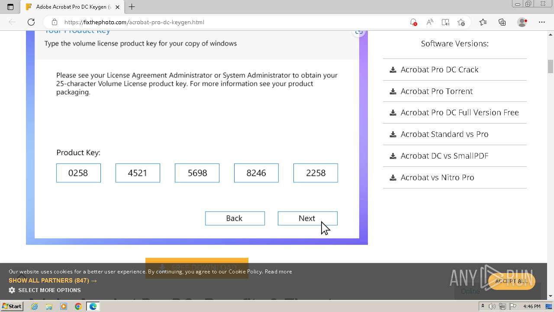554x312 pixels.
Task: Open Acrobat Standard vs Pro link
Action: click(x=444, y=134)
